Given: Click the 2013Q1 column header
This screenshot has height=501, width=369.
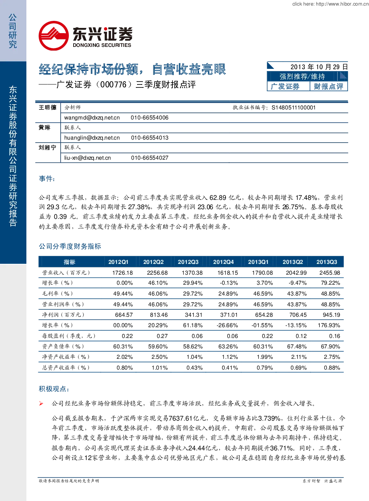Looking at the screenshot, I should (258, 262).
